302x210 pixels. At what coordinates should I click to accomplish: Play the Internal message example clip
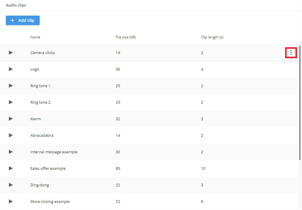click(x=11, y=152)
